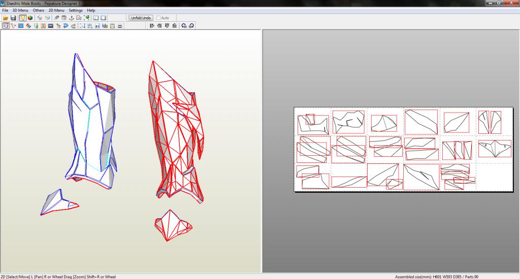The image size is (520, 279).
Task: Click the orange framed icon in the second toolbar
Action: pos(43,26)
